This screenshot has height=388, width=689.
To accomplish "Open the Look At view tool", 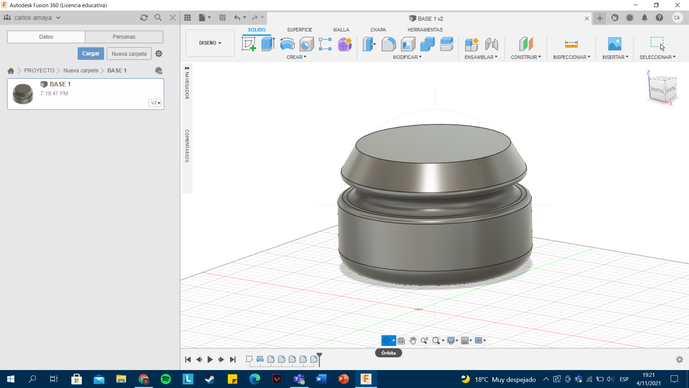I will pos(401,341).
